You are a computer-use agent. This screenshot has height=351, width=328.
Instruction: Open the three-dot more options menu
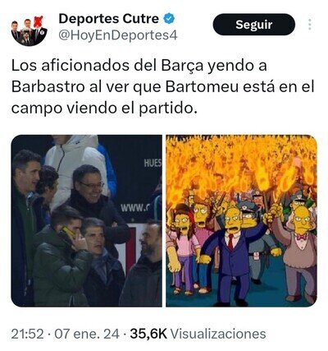[309, 25]
